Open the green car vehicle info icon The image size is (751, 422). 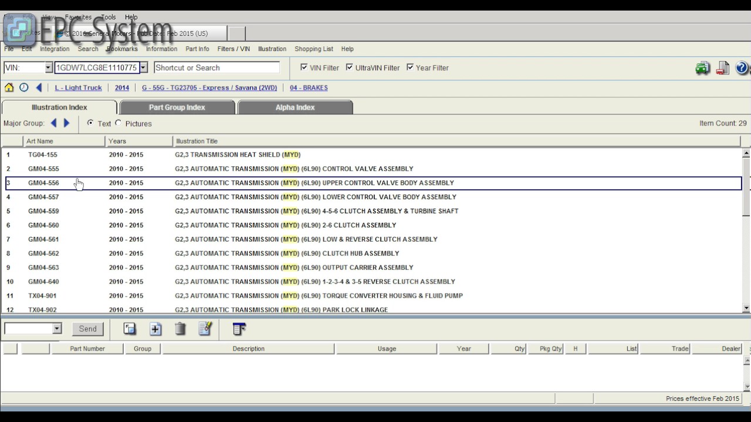(x=702, y=68)
